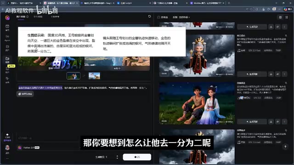Toggle the favorites-only checkbox above the video list
This screenshot has height=165, width=294.
point(158,17)
